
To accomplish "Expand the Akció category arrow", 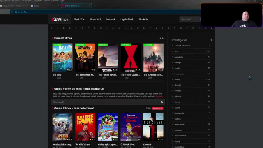I will (x=173, y=51).
